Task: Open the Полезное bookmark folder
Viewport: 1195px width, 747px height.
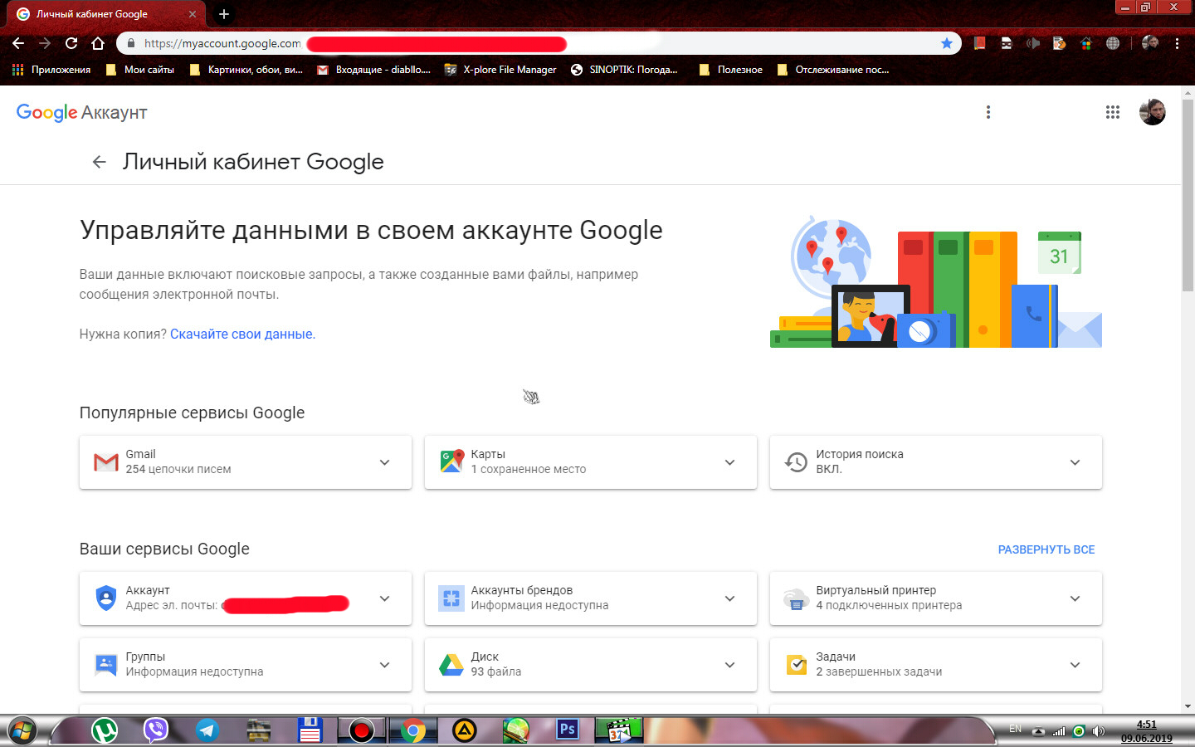Action: pyautogui.click(x=731, y=70)
